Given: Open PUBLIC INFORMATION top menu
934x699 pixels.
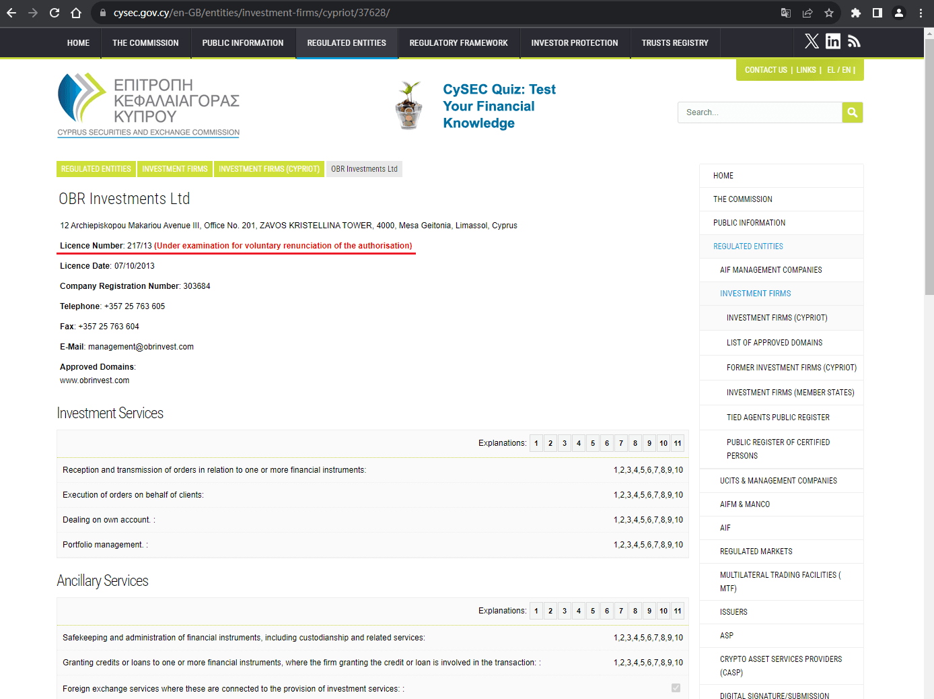Looking at the screenshot, I should 243,43.
